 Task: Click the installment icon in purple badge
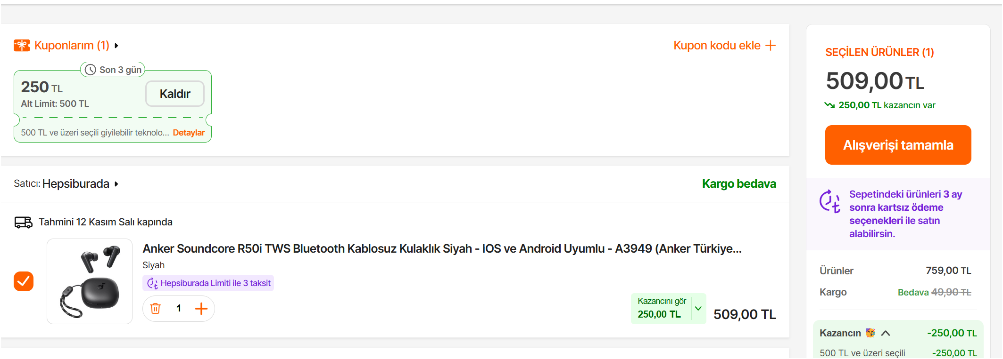click(152, 283)
